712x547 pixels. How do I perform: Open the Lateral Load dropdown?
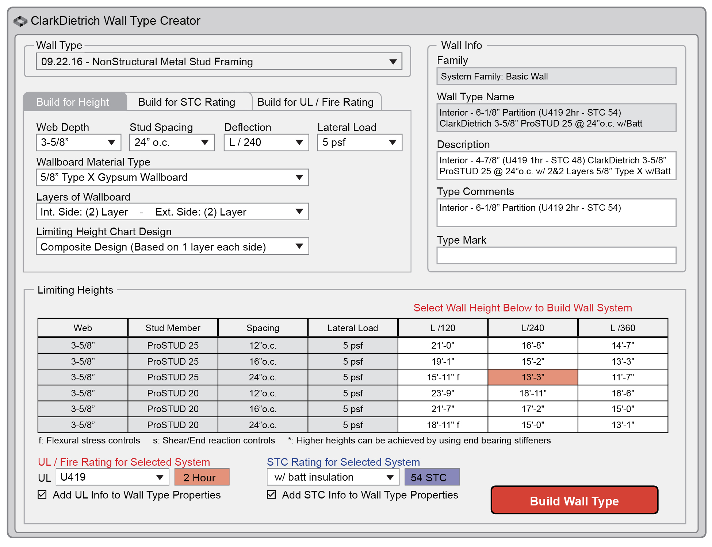click(360, 142)
